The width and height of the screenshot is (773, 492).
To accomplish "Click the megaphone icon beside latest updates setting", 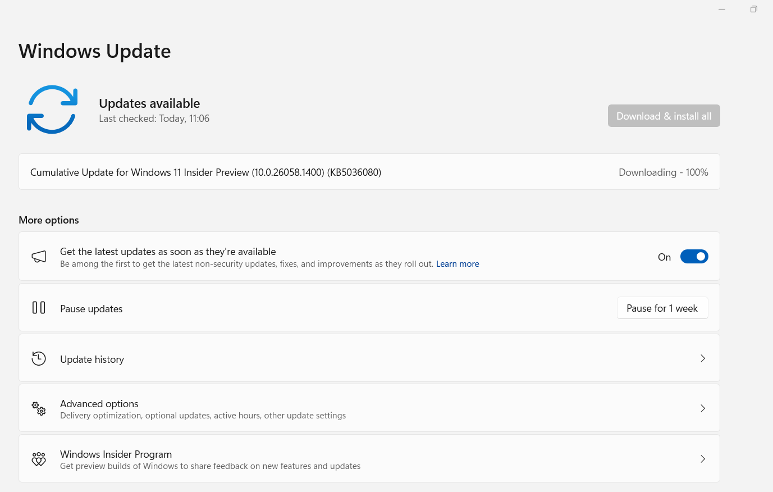I will coord(38,256).
